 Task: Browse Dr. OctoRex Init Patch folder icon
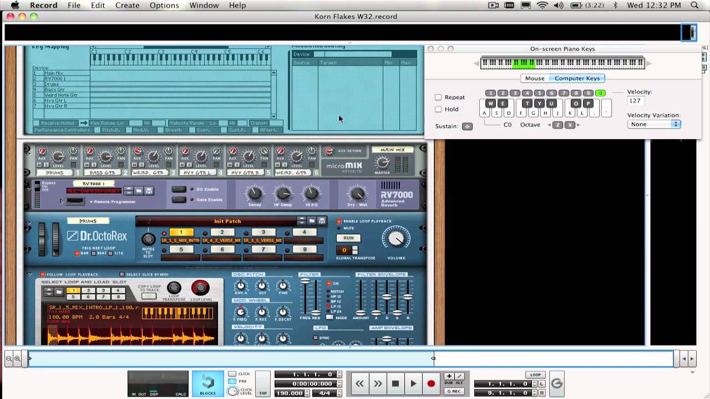(312, 221)
